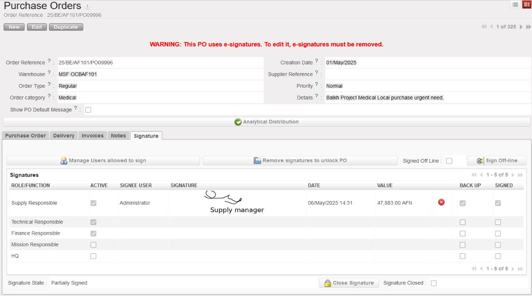Click help icon beside Purchase Orders title

[x=87, y=7]
